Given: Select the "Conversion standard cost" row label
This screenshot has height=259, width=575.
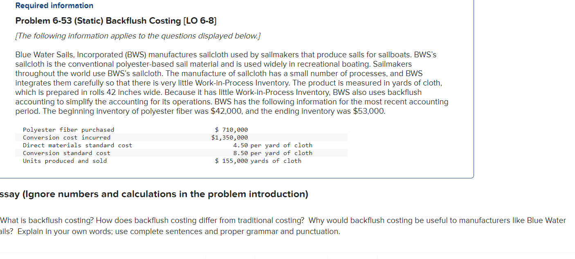Looking at the screenshot, I should click(67, 153).
